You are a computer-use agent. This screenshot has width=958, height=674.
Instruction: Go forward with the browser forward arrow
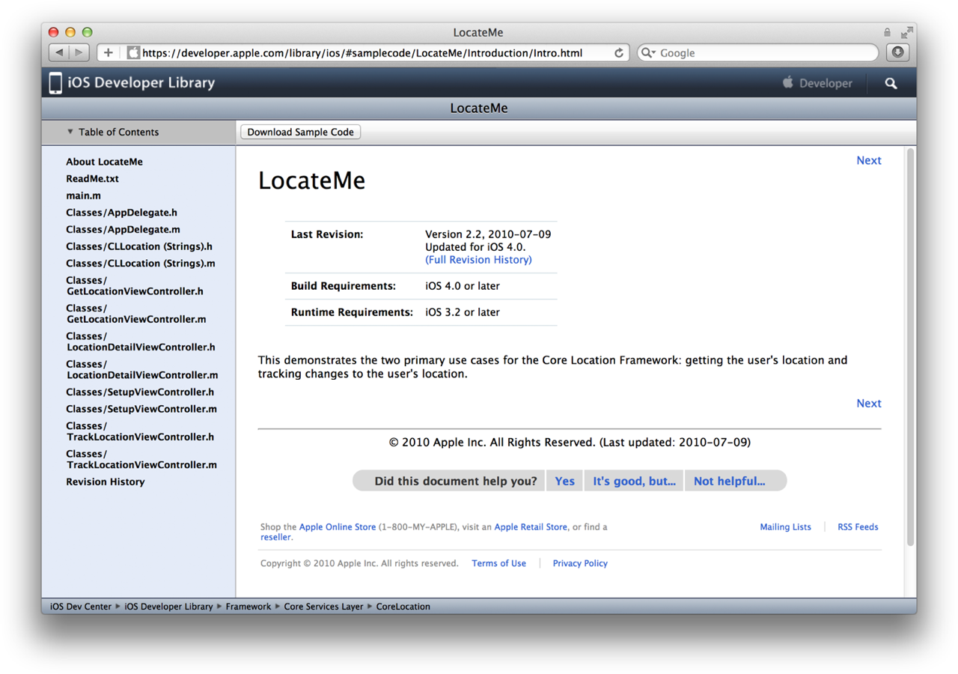tap(79, 52)
